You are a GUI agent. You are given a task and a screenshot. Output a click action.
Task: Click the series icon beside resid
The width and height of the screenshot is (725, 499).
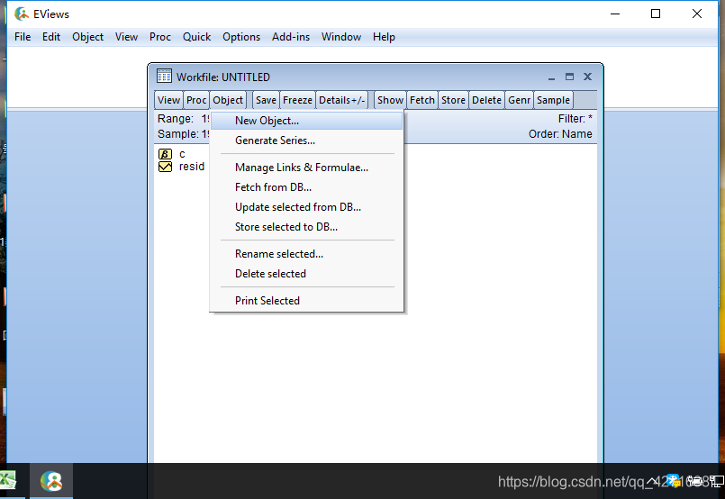coord(165,167)
